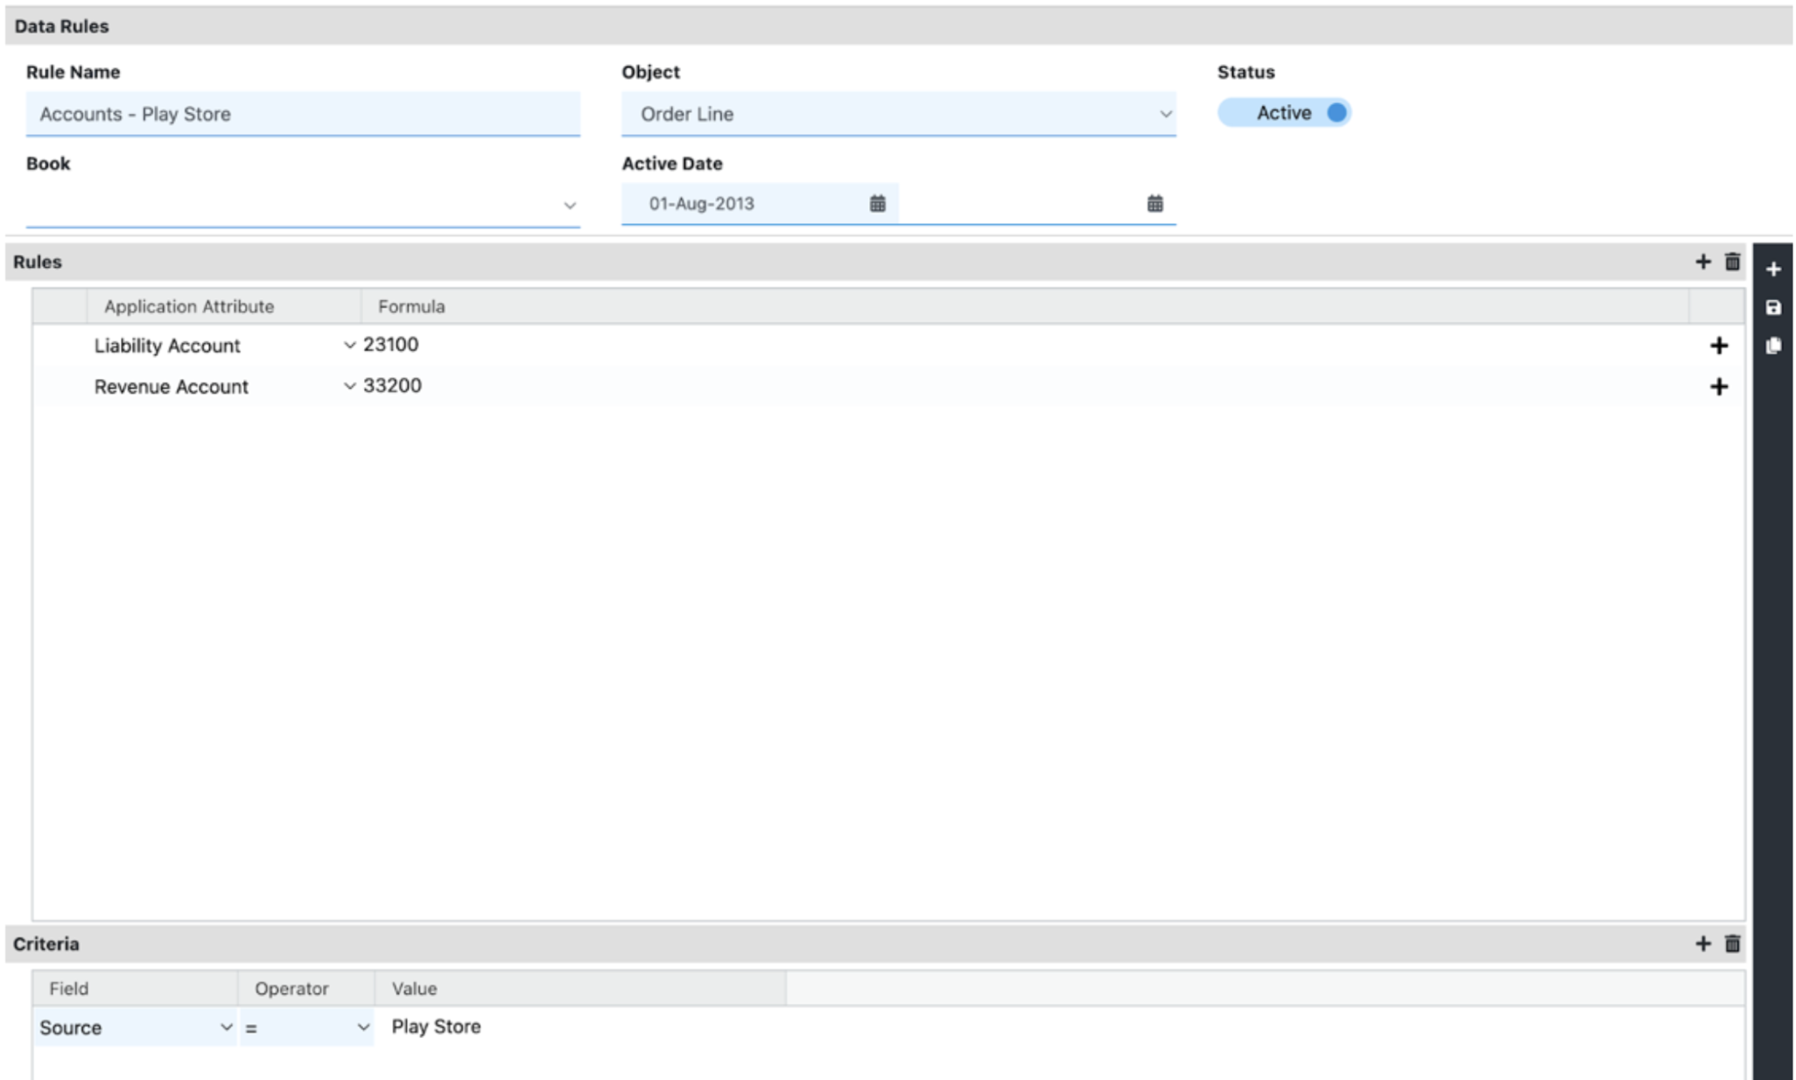The height and width of the screenshot is (1080, 1796).
Task: Click the 33200 formula cell
Action: click(x=392, y=386)
